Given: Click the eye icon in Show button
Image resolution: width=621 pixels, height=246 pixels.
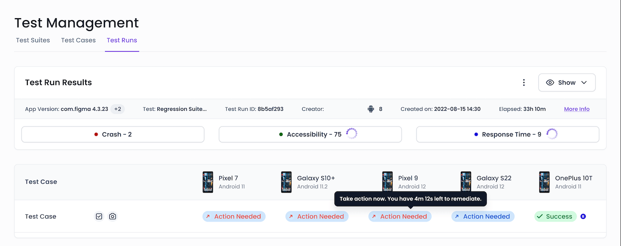Looking at the screenshot, I should tap(550, 83).
